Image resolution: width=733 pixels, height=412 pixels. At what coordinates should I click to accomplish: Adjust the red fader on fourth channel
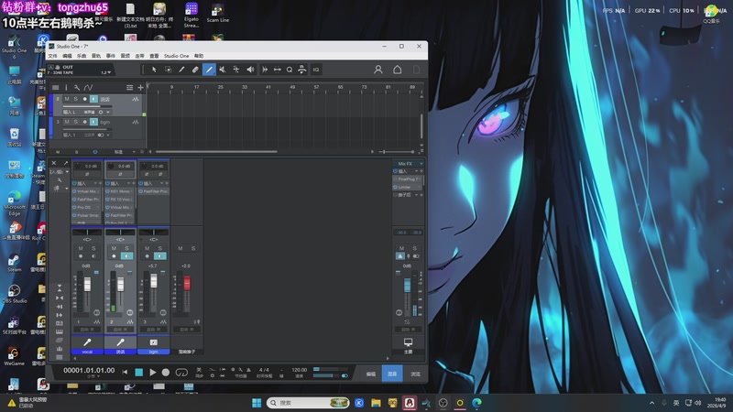pyautogui.click(x=187, y=282)
